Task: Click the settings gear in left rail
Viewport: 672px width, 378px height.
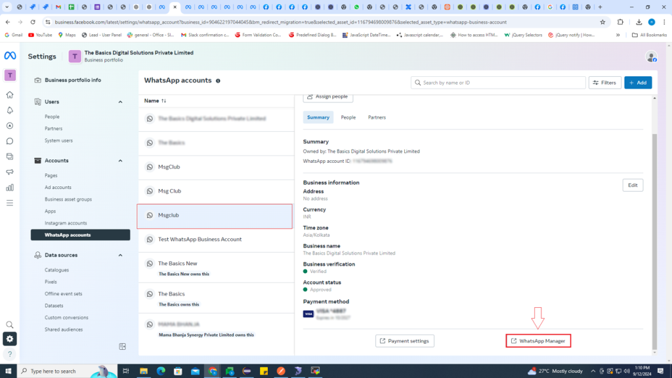Action: pos(10,339)
